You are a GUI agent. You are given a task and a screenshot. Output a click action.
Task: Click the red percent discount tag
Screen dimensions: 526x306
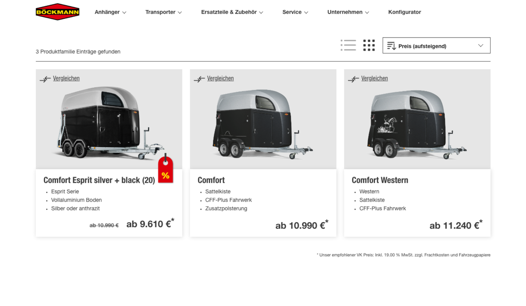coord(165,169)
